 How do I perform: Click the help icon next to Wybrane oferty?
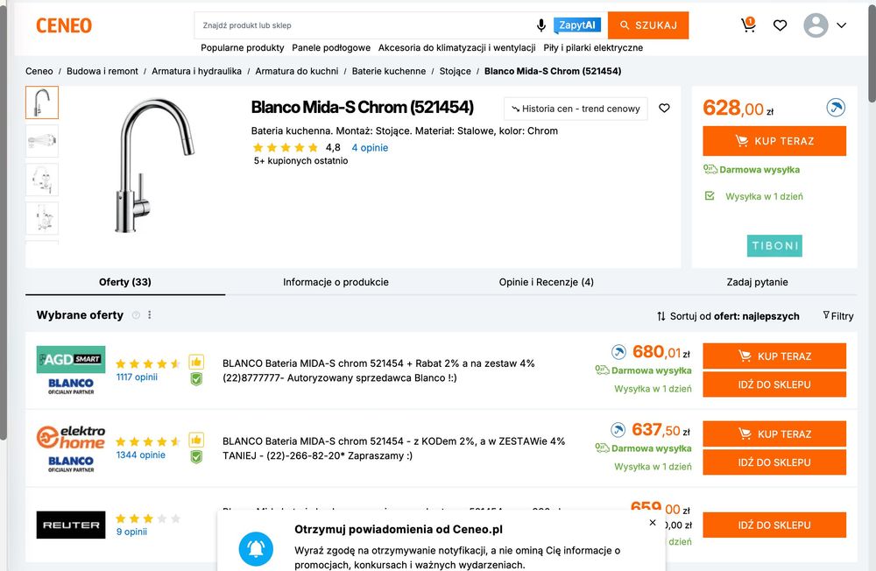click(136, 315)
